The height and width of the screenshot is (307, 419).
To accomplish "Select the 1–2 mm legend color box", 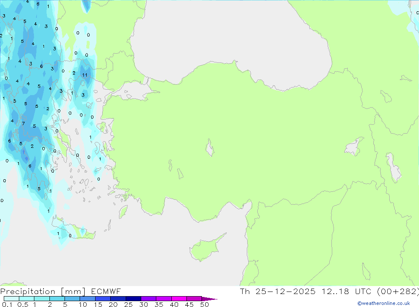I will tap(41, 299).
